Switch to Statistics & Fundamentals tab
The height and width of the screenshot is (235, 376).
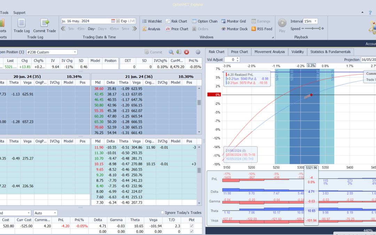click(x=330, y=52)
